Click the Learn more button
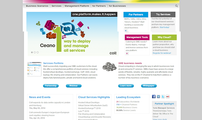The height and width of the screenshot is (120, 202). pos(126,86)
